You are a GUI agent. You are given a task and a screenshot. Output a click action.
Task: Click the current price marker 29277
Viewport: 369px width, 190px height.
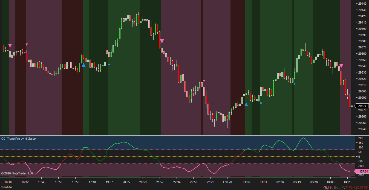point(362,106)
